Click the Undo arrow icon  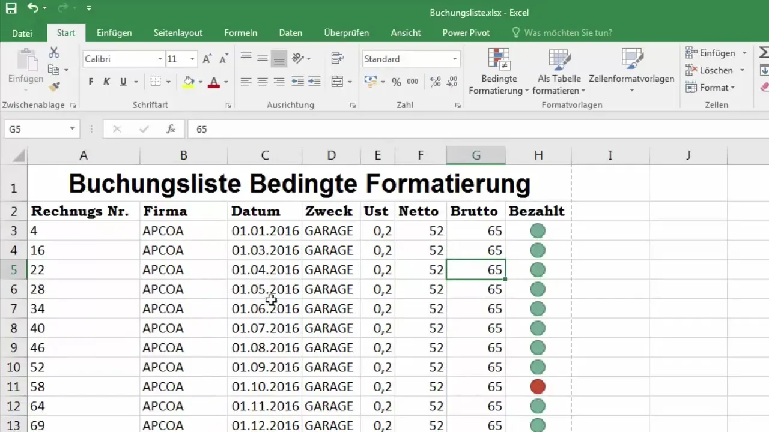(33, 8)
